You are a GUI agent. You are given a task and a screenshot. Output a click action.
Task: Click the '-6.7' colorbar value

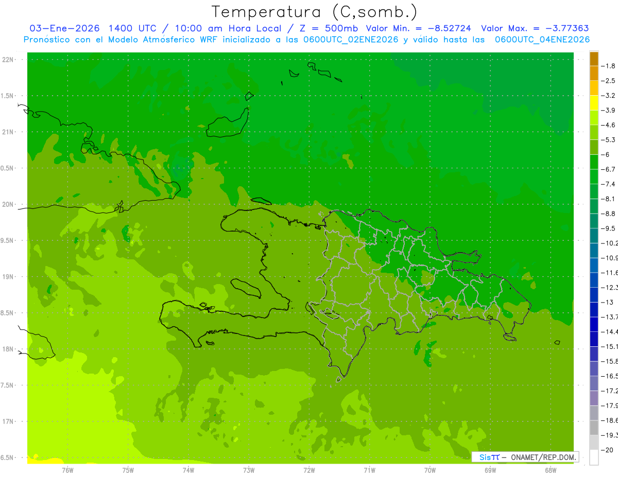[x=608, y=169]
